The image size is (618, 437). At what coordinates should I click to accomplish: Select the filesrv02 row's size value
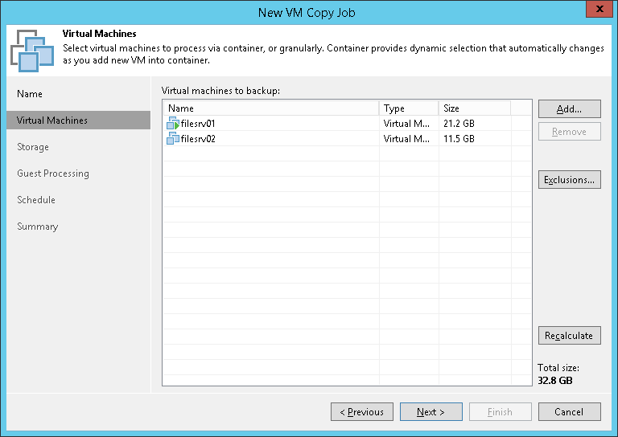point(459,139)
